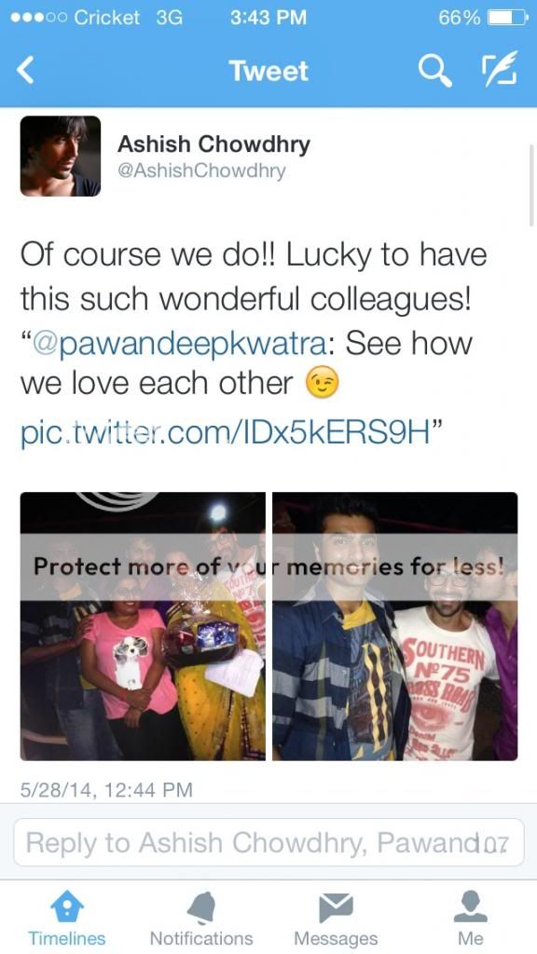Open the Messages envelope icon
Screen dimensions: 537x954
point(336,907)
